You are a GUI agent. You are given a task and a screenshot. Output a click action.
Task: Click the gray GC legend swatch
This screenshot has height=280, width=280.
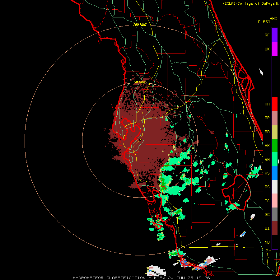(x=275, y=214)
